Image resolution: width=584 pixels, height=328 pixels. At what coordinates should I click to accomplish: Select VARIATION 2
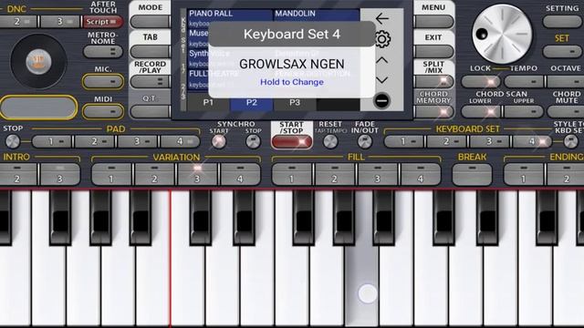tap(154, 174)
